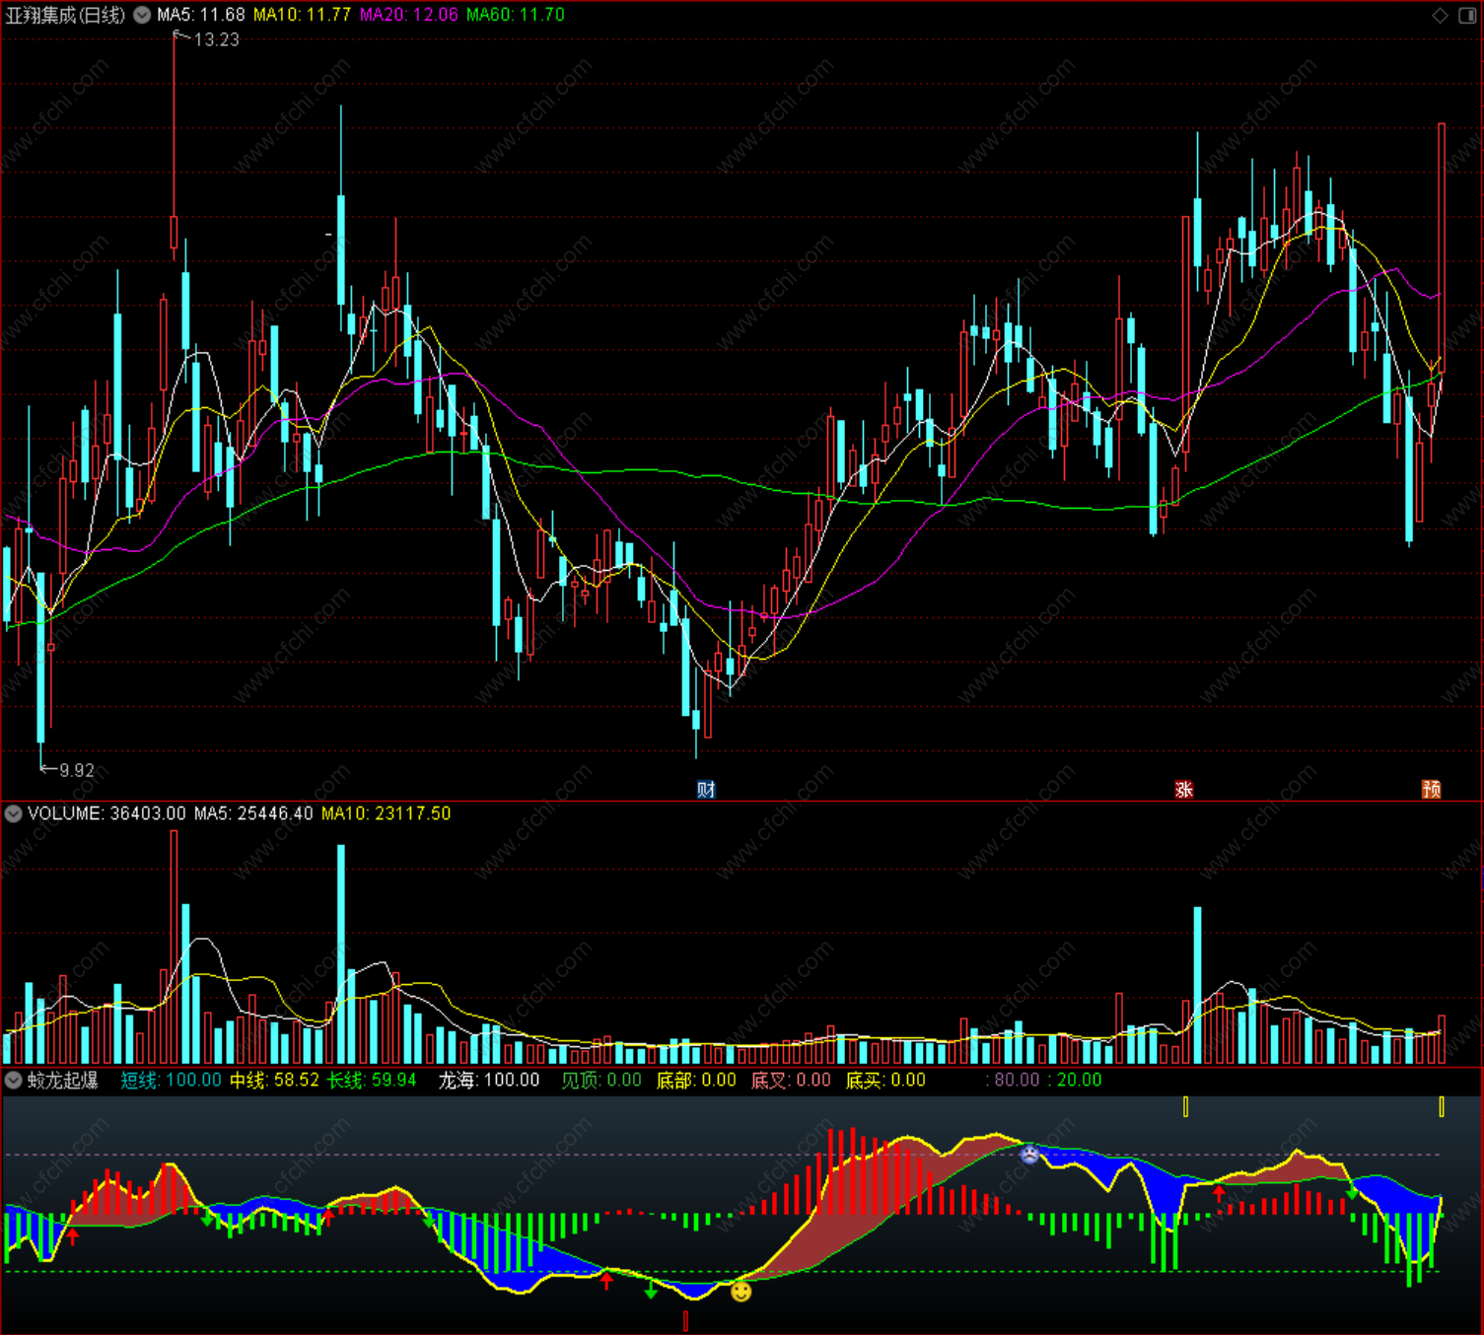The height and width of the screenshot is (1335, 1484).
Task: Click the tallest red volume bar
Action: (x=175, y=947)
